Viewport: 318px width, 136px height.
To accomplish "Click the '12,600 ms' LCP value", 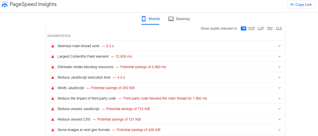I will tap(124, 56).
